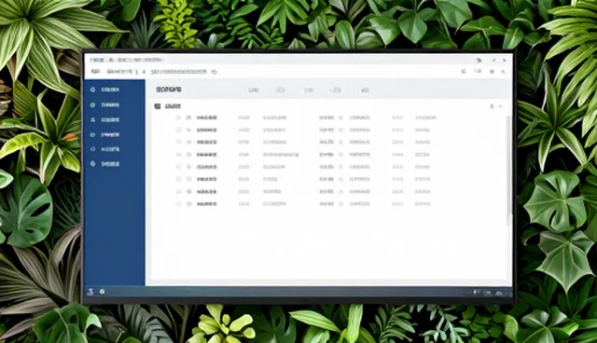Click the reload icon beside the address bar
597x343 pixels.
(x=215, y=72)
